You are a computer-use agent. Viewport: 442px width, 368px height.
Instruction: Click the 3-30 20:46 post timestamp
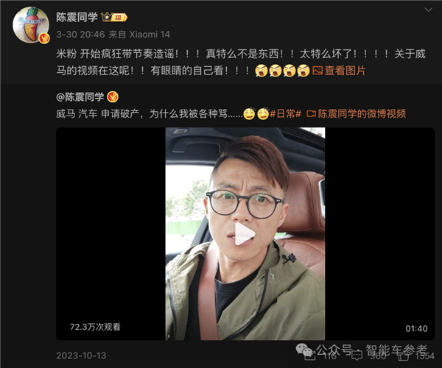pyautogui.click(x=80, y=35)
